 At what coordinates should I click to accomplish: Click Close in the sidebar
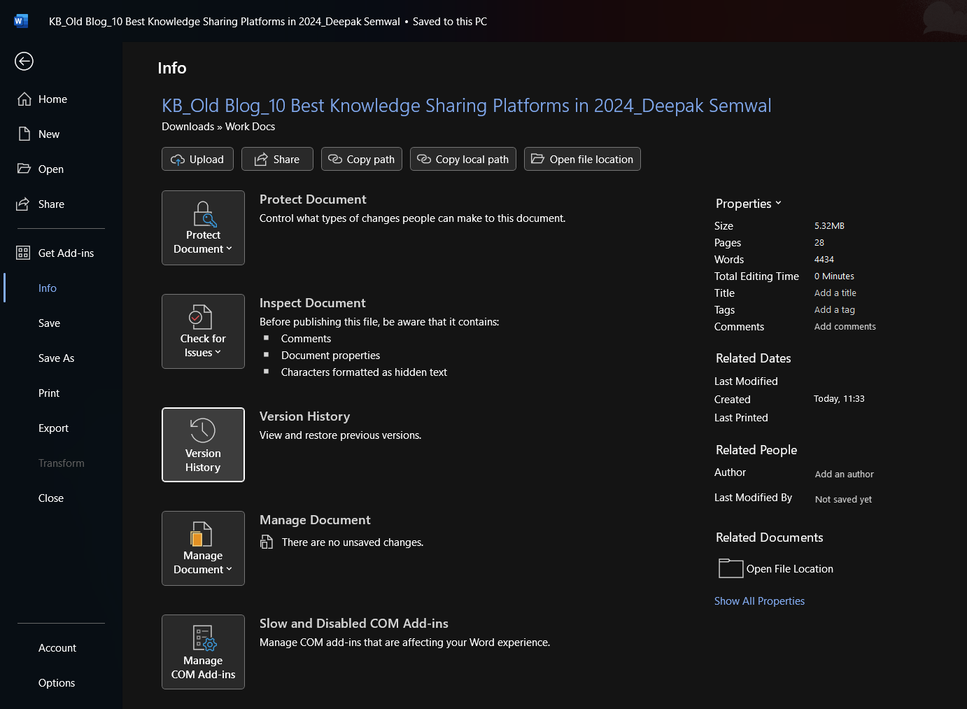tap(51, 498)
